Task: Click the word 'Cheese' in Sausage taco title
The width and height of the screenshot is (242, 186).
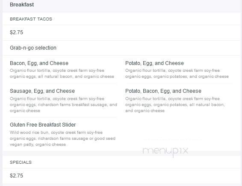Action: (x=65, y=91)
